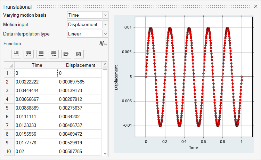261x160 pixels.
Task: Click the table scrollbar up arrow
Action: [105, 63]
